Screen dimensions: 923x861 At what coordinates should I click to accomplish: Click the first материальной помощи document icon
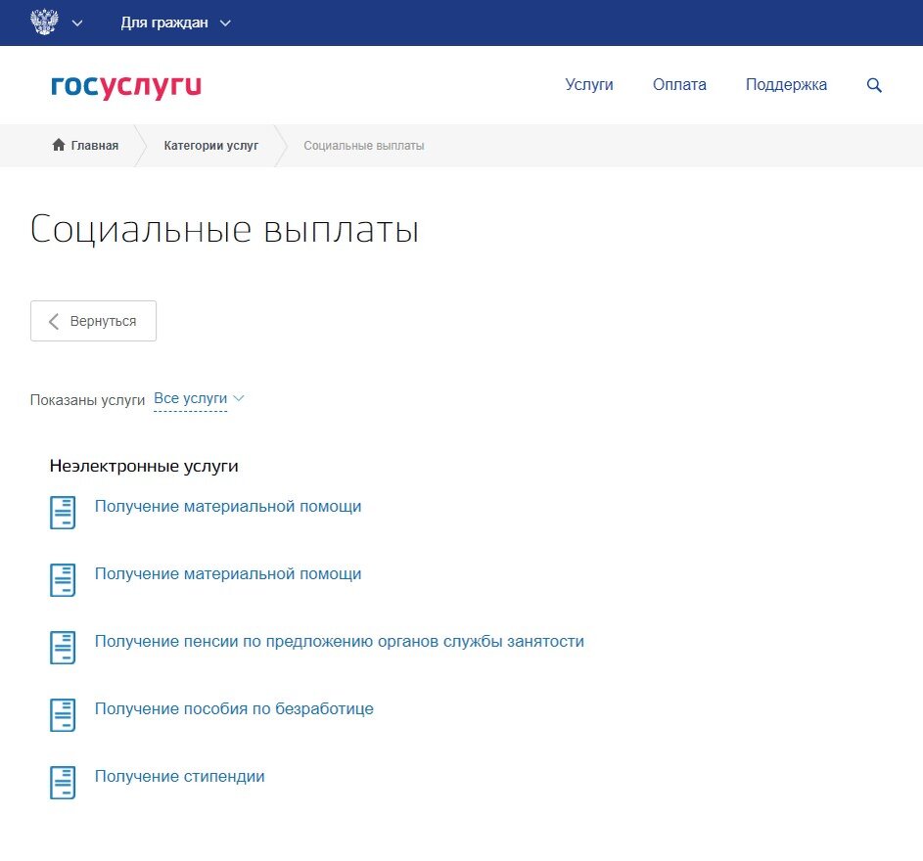(62, 512)
